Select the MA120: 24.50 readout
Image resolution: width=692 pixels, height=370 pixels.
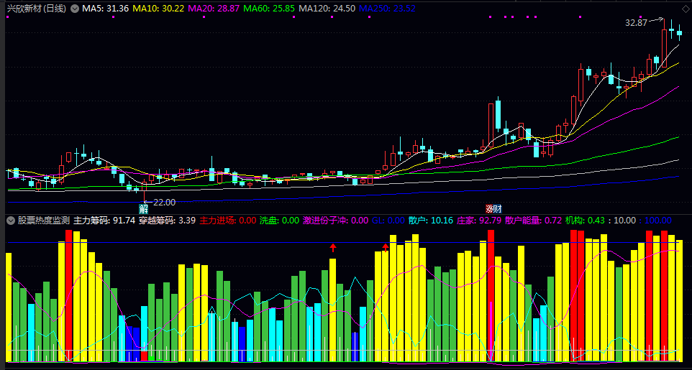point(327,9)
